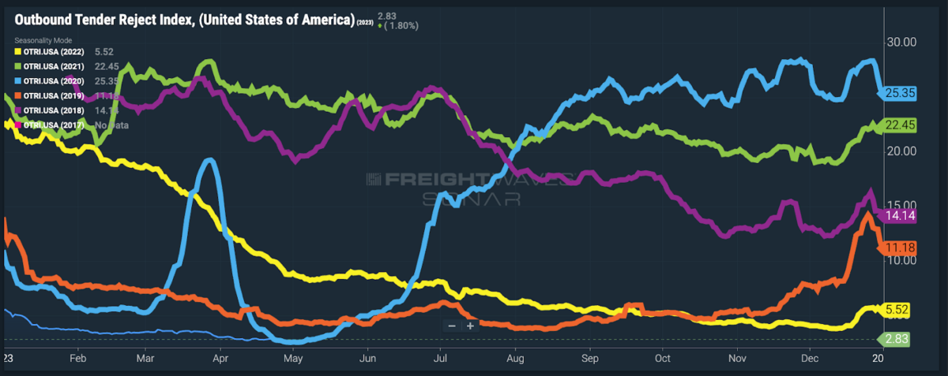Screen dimensions: 948x376
Task: Click the green up-arrow change indicator
Action: click(381, 26)
